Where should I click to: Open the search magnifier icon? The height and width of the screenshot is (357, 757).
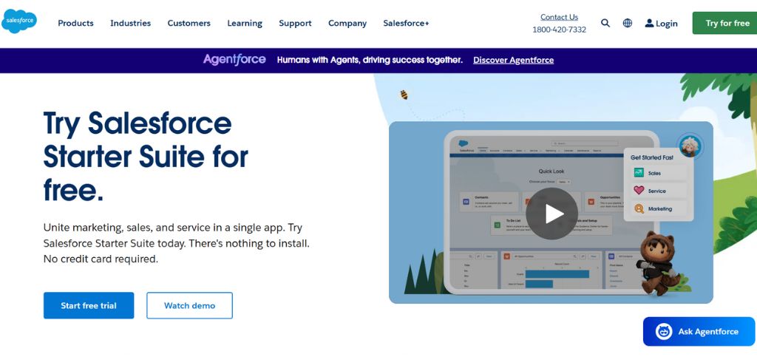[x=605, y=23]
